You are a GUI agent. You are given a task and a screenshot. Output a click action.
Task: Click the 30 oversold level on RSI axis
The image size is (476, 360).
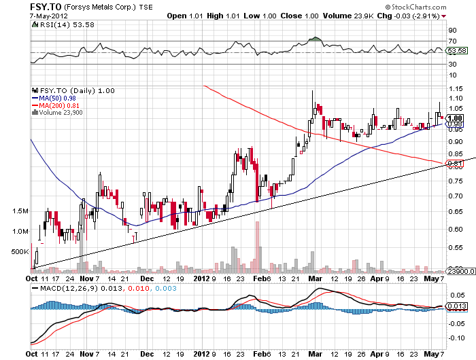(452, 64)
